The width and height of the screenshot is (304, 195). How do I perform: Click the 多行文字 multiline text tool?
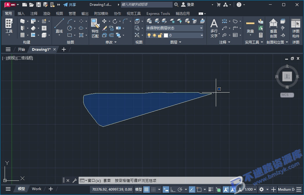pyautogui.click(x=214, y=28)
